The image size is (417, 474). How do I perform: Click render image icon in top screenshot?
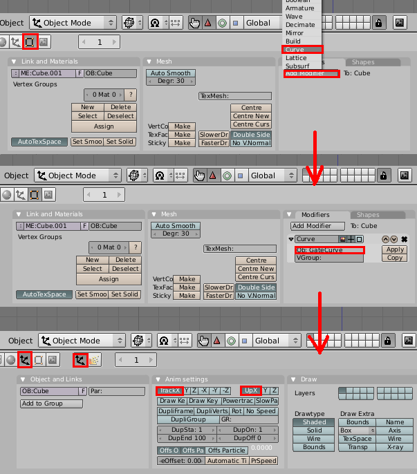pos(400,23)
